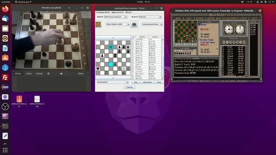The width and height of the screenshot is (276, 155).
Task: Click the crossed board icon in webcamChess
Action: click(x=98, y=24)
